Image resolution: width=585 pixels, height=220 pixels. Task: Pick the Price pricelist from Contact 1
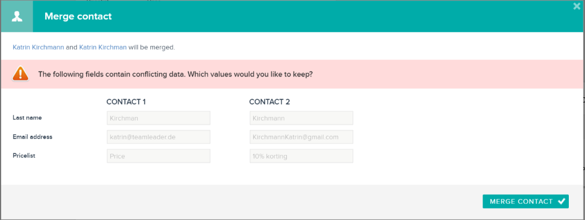click(158, 156)
